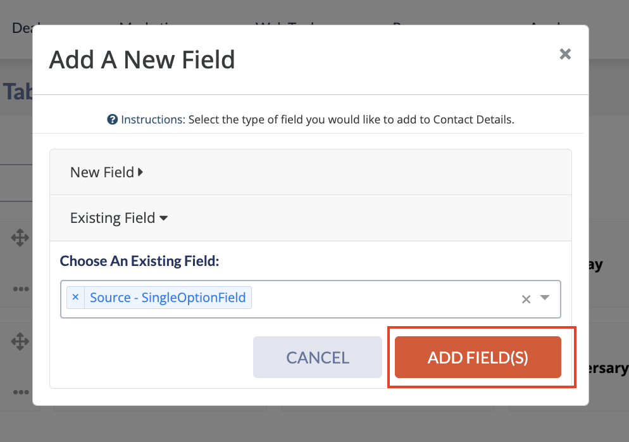Image resolution: width=629 pixels, height=442 pixels.
Task: Click the Instructions link text
Action: click(153, 120)
